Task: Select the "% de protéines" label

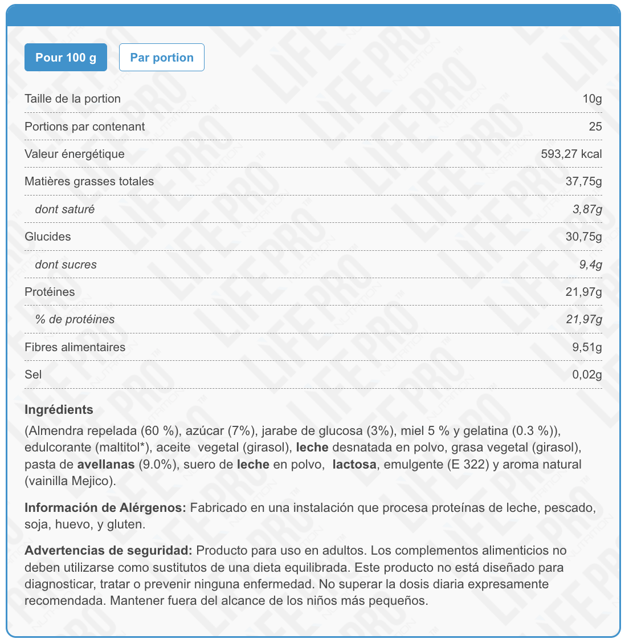Action: click(75, 319)
